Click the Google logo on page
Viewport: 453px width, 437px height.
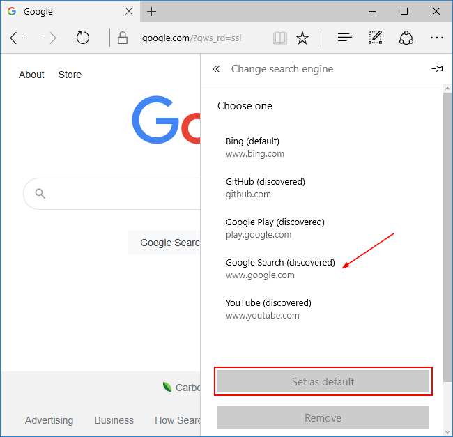pos(166,120)
